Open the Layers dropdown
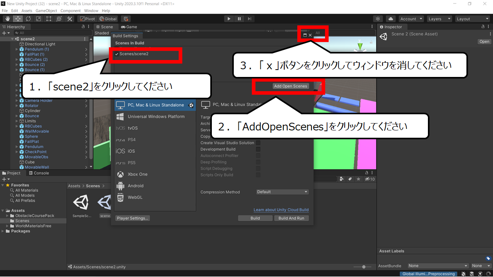This screenshot has height=277, width=493. point(439,19)
